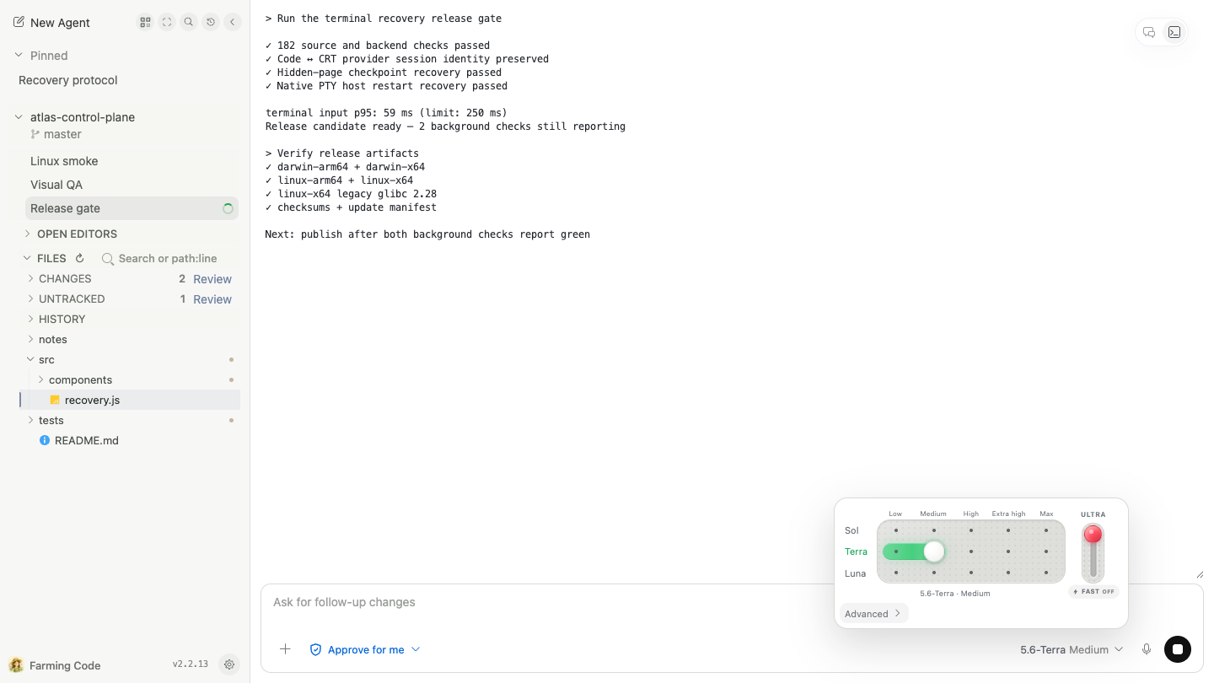Select Sol at Max effort dot
This screenshot has height=683, width=1214.
click(1046, 530)
